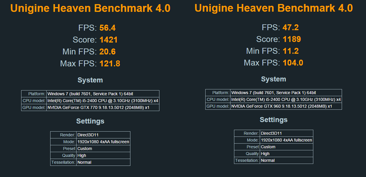Click the right Unigine Heaven Benchmark 4.0 title
The height and width of the screenshot is (177, 366).
tap(273, 8)
